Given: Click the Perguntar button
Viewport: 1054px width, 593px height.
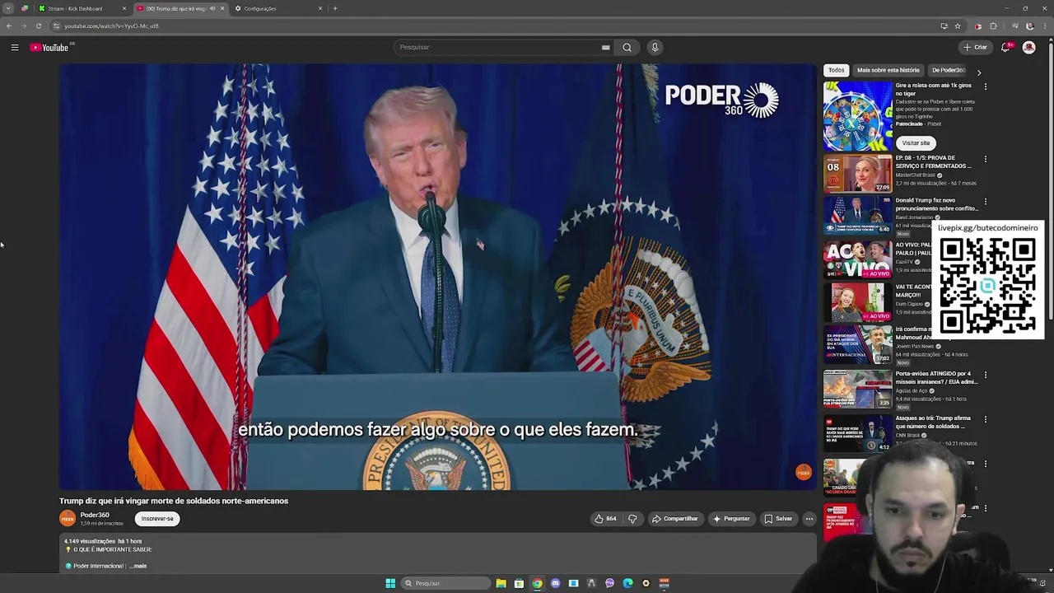Looking at the screenshot, I should (731, 519).
